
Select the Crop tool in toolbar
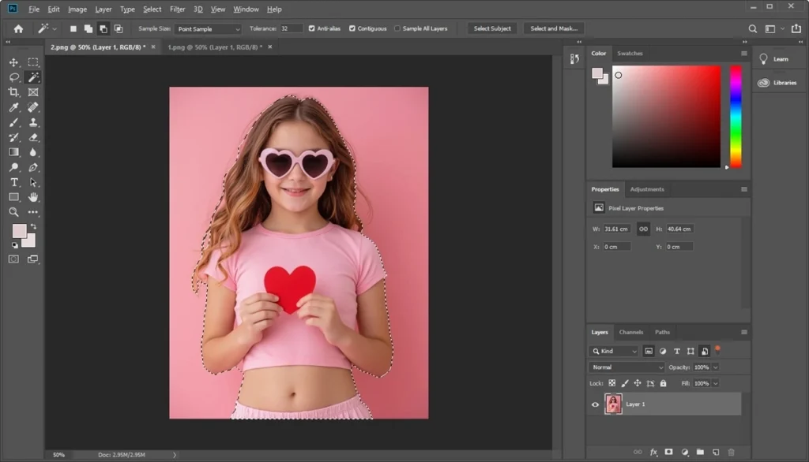tap(13, 92)
